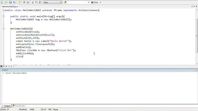Click the Ready status text
This screenshot has width=198, height=111.
coord(56,109)
